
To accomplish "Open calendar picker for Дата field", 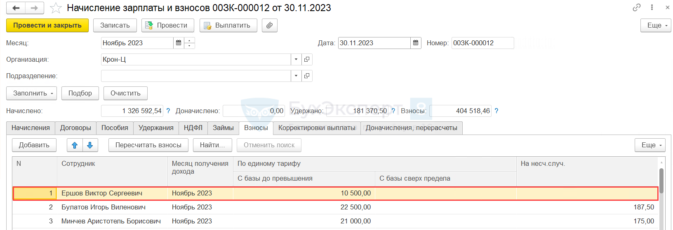I will pos(416,43).
